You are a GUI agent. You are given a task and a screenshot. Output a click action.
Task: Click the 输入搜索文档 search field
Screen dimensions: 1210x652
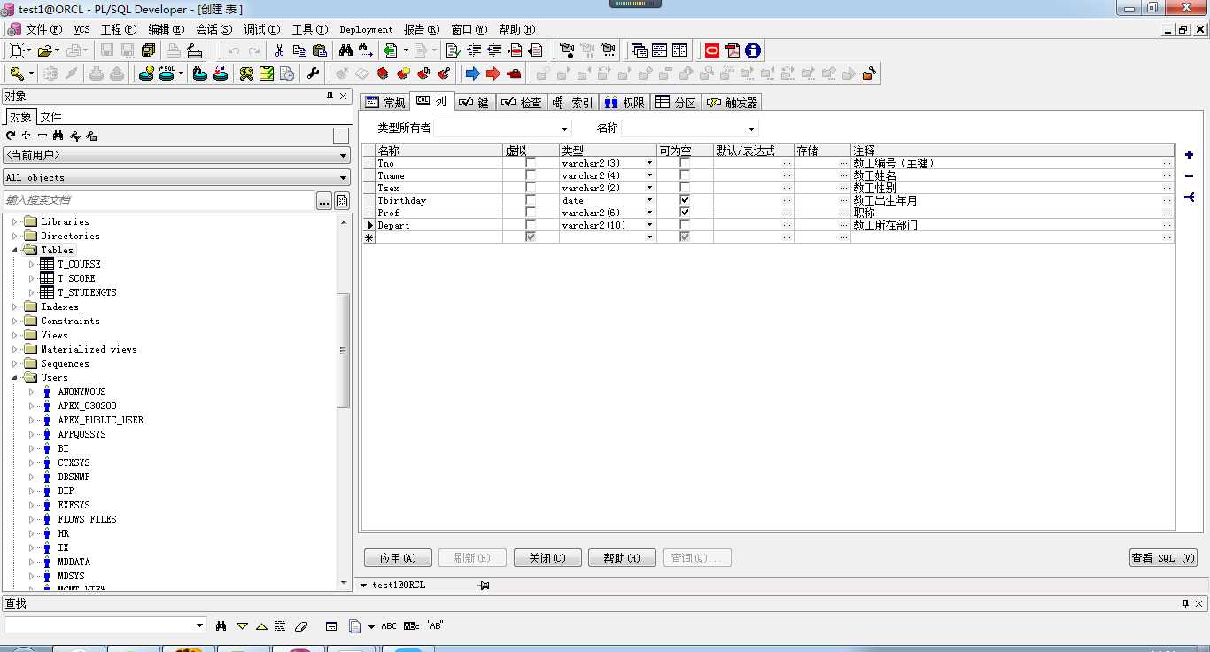pos(159,200)
